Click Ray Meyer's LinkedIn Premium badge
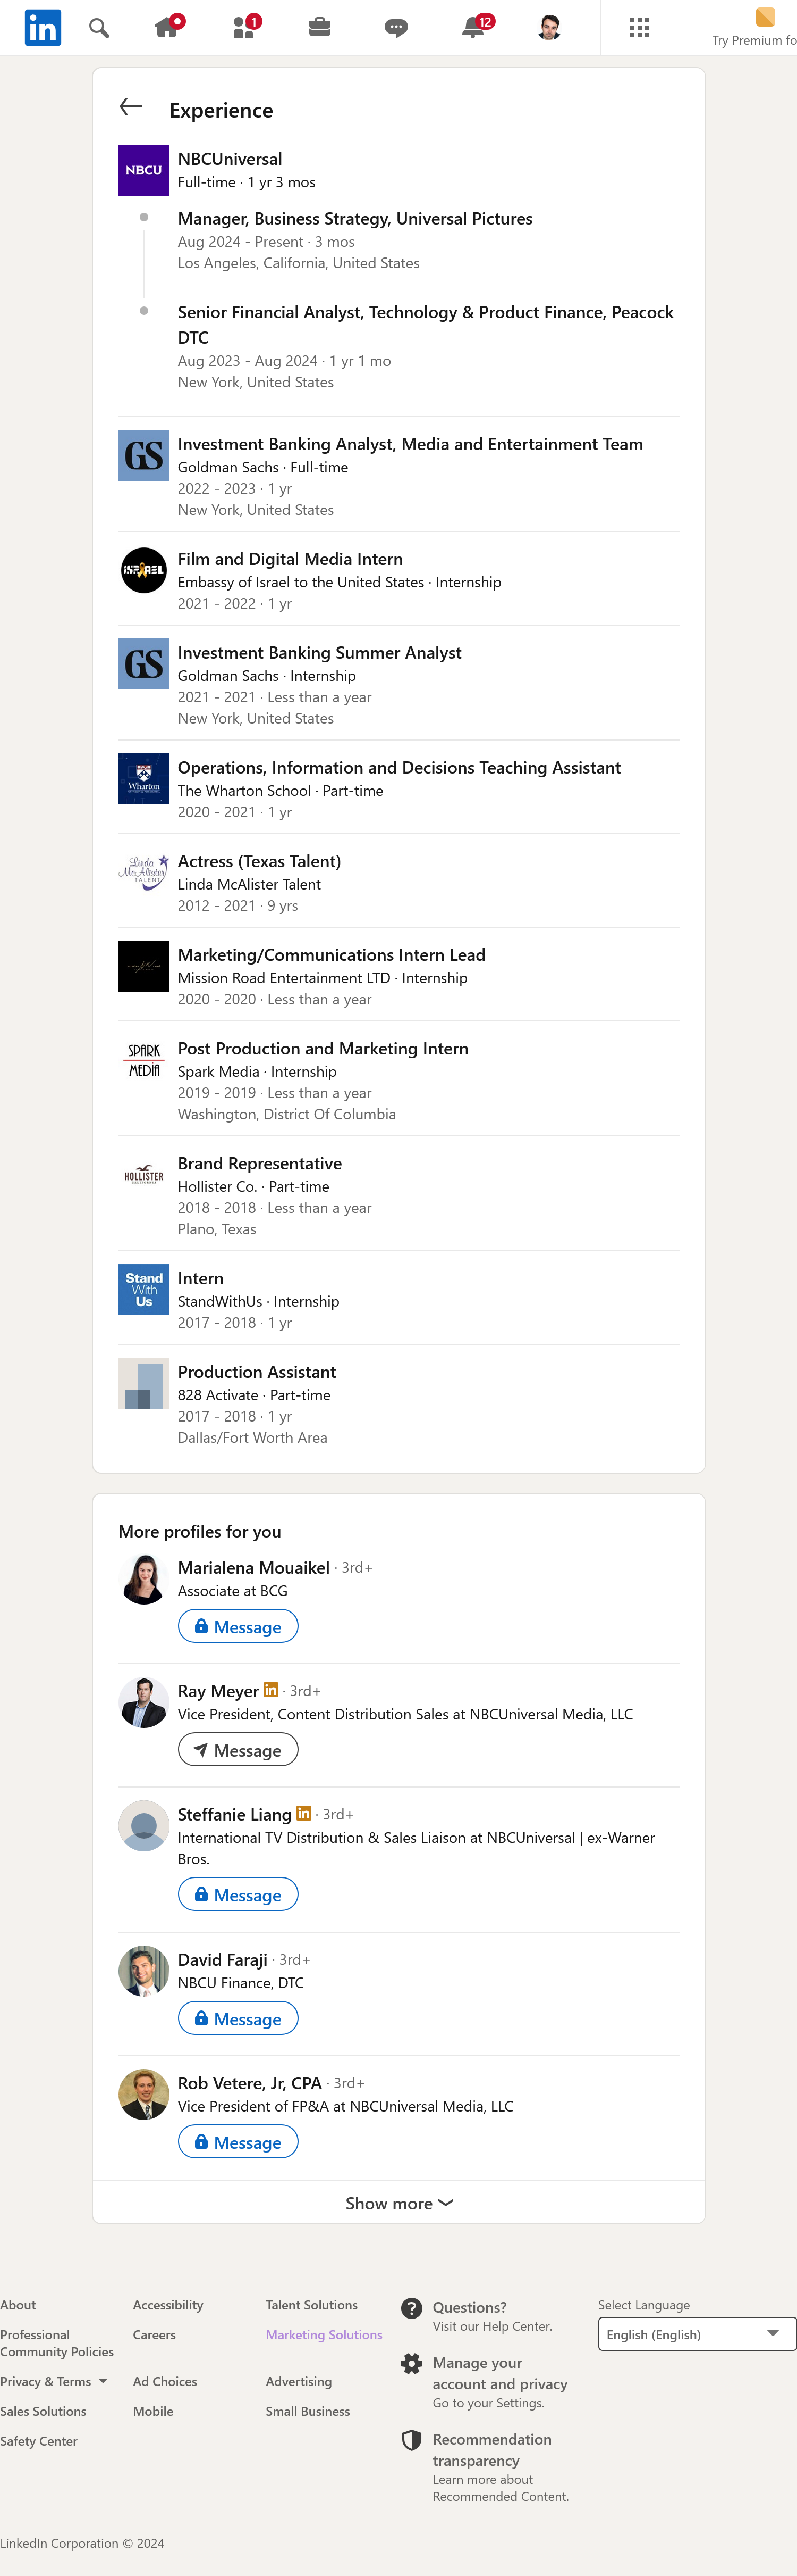Image resolution: width=797 pixels, height=2576 pixels. pos(270,1690)
